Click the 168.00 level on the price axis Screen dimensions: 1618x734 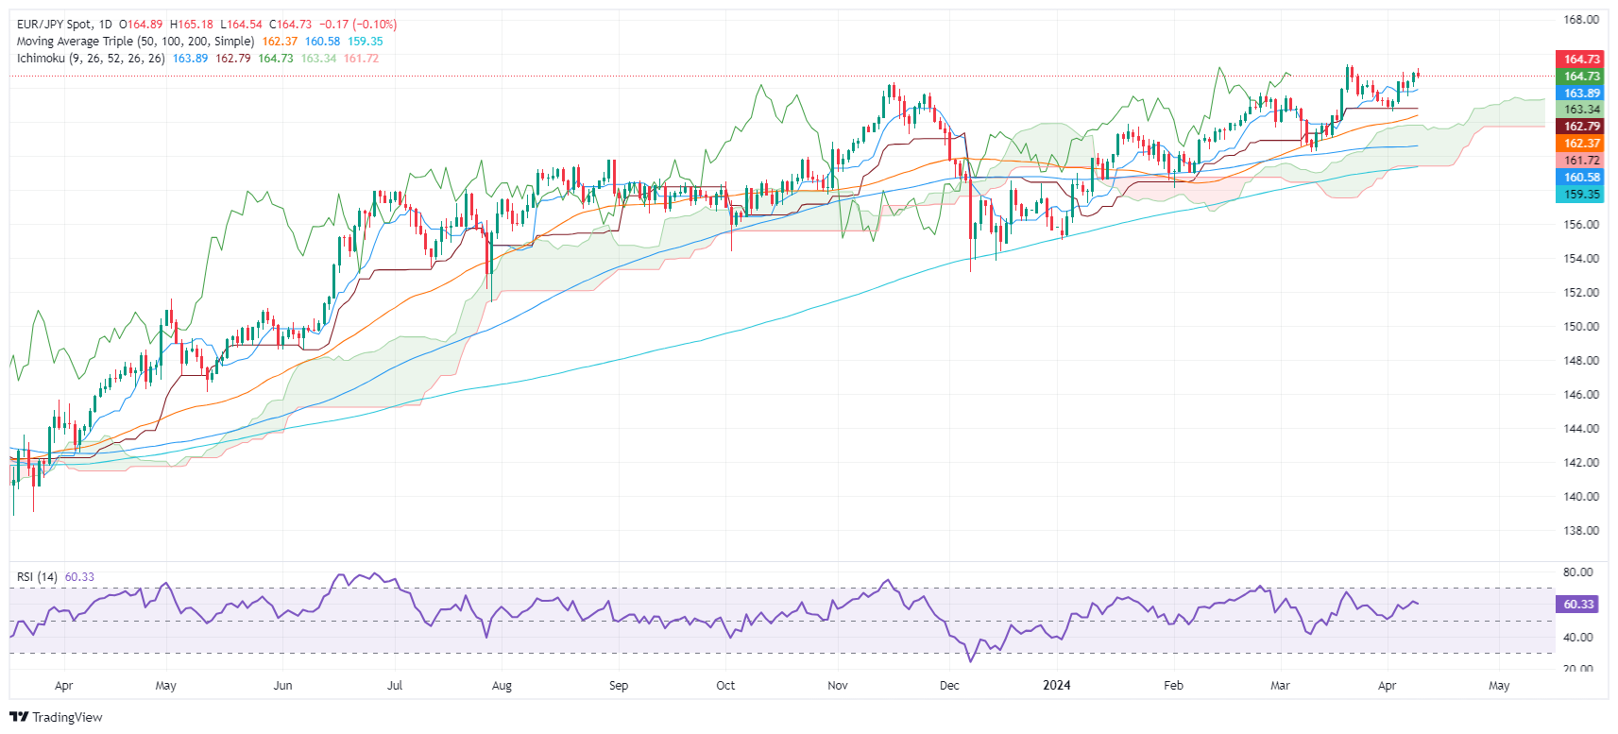[1581, 20]
